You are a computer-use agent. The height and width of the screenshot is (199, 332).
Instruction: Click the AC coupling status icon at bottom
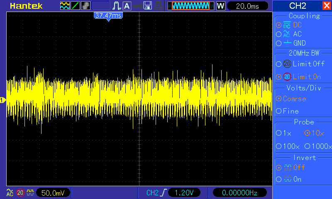10,192
